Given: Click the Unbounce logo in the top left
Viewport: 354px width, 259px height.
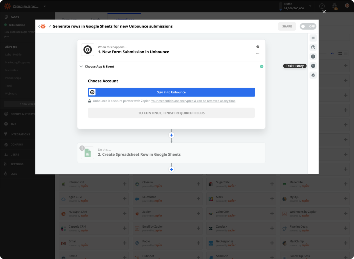Looking at the screenshot, I should pyautogui.click(x=8, y=6).
